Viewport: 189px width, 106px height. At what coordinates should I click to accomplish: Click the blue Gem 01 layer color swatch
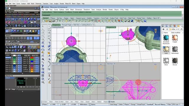coord(14,66)
